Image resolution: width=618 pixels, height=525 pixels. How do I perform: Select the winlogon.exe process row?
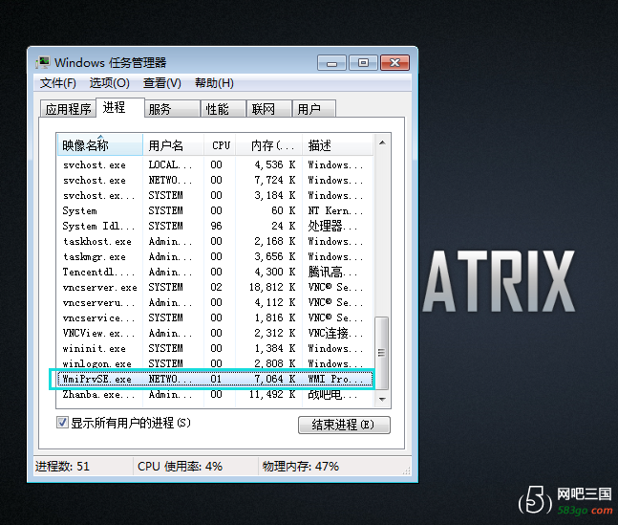point(215,363)
